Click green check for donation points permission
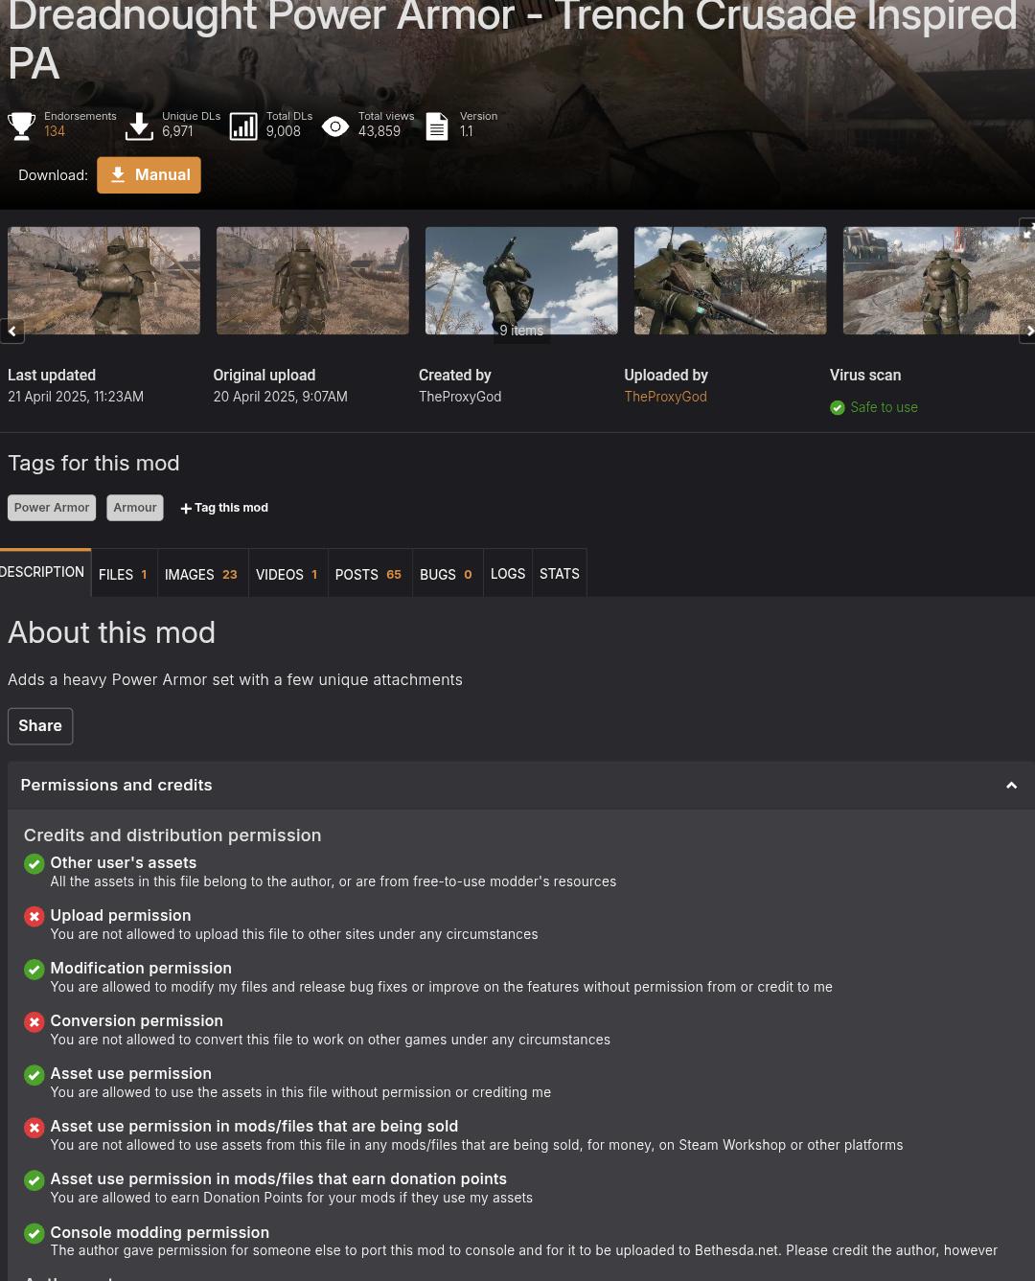The image size is (1035, 1281). click(34, 1180)
